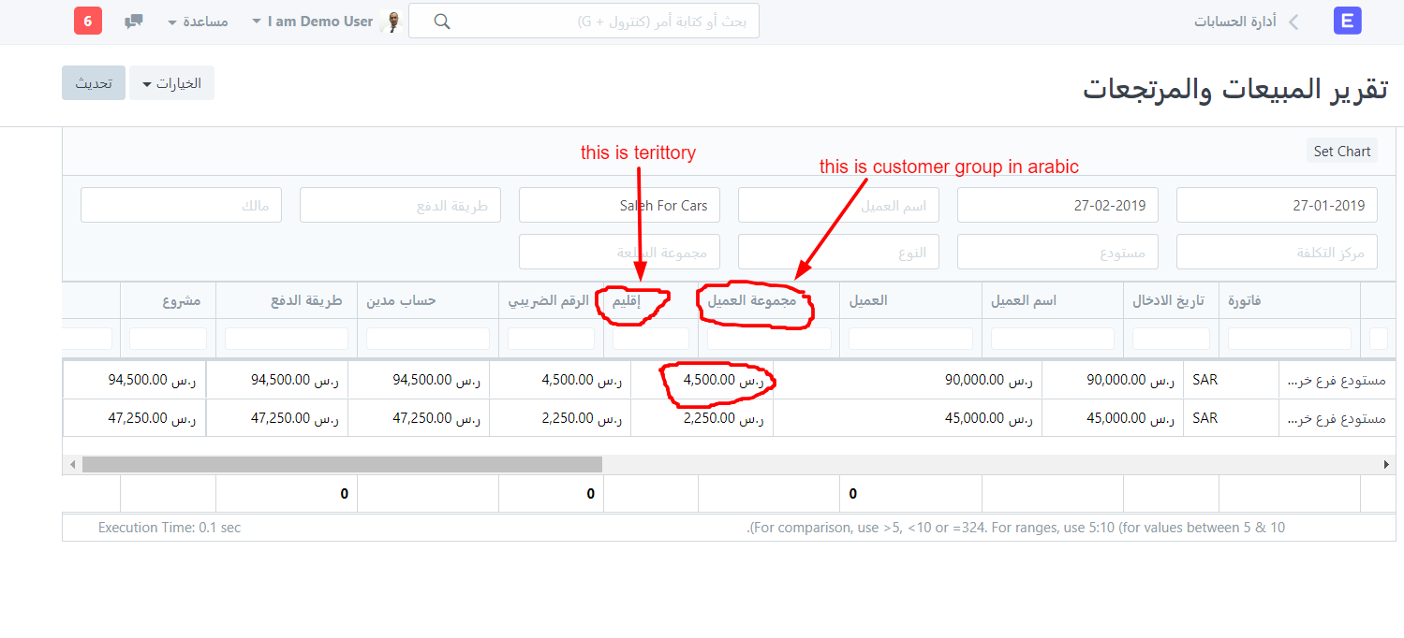Open the chat bubble icon in the navbar
Image resolution: width=1404 pixels, height=638 pixels.
click(x=133, y=20)
